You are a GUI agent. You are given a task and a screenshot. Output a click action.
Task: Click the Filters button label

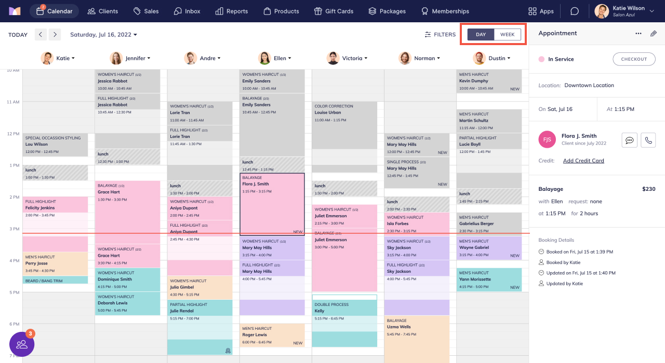tap(445, 35)
